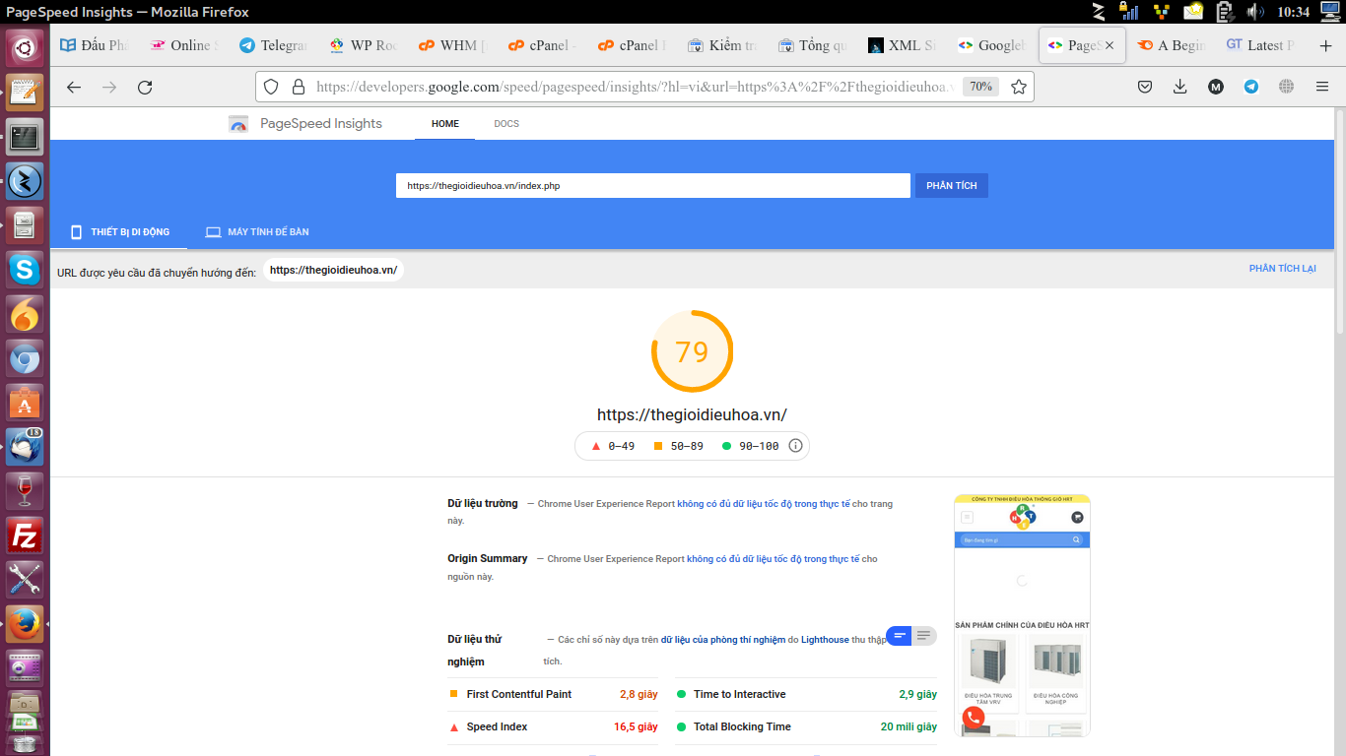Switch to the WHM browser tab
Viewport: 1346px width, 756px height.
click(x=452, y=45)
